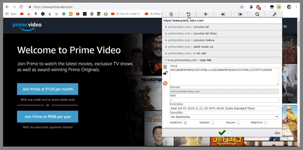Screen dimensions: 303x150
Task: Collapse the csm-hit cookie row
Action: [222, 60]
